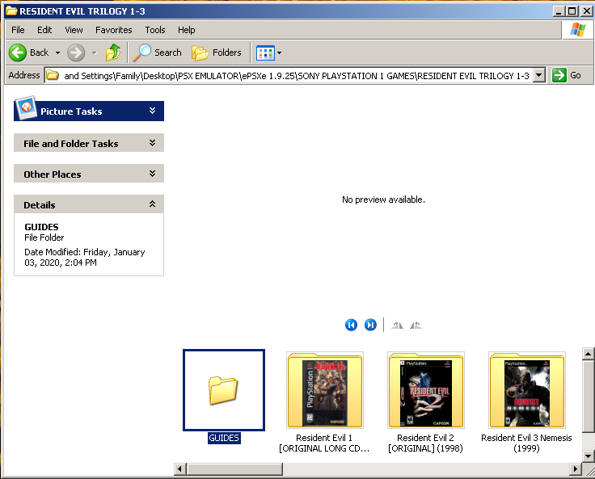The height and width of the screenshot is (479, 595).
Task: Toggle the Folders tree pane
Action: pyautogui.click(x=217, y=53)
